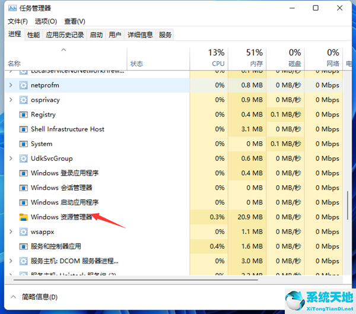Switch to the 应用历史记录 tab
The height and width of the screenshot is (314, 356).
(x=65, y=35)
